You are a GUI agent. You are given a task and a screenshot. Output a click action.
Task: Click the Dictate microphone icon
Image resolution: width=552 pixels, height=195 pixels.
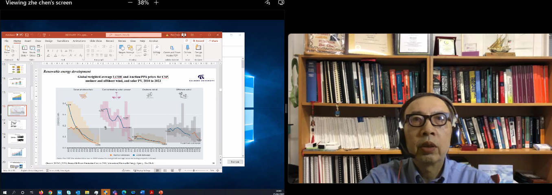[187, 48]
